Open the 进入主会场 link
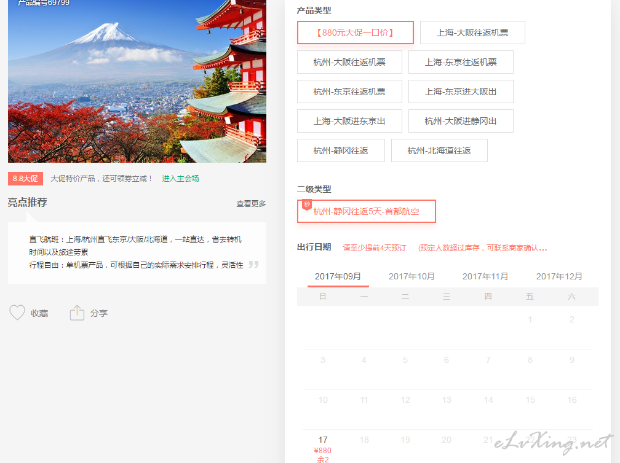Image resolution: width=620 pixels, height=463 pixels. point(180,179)
